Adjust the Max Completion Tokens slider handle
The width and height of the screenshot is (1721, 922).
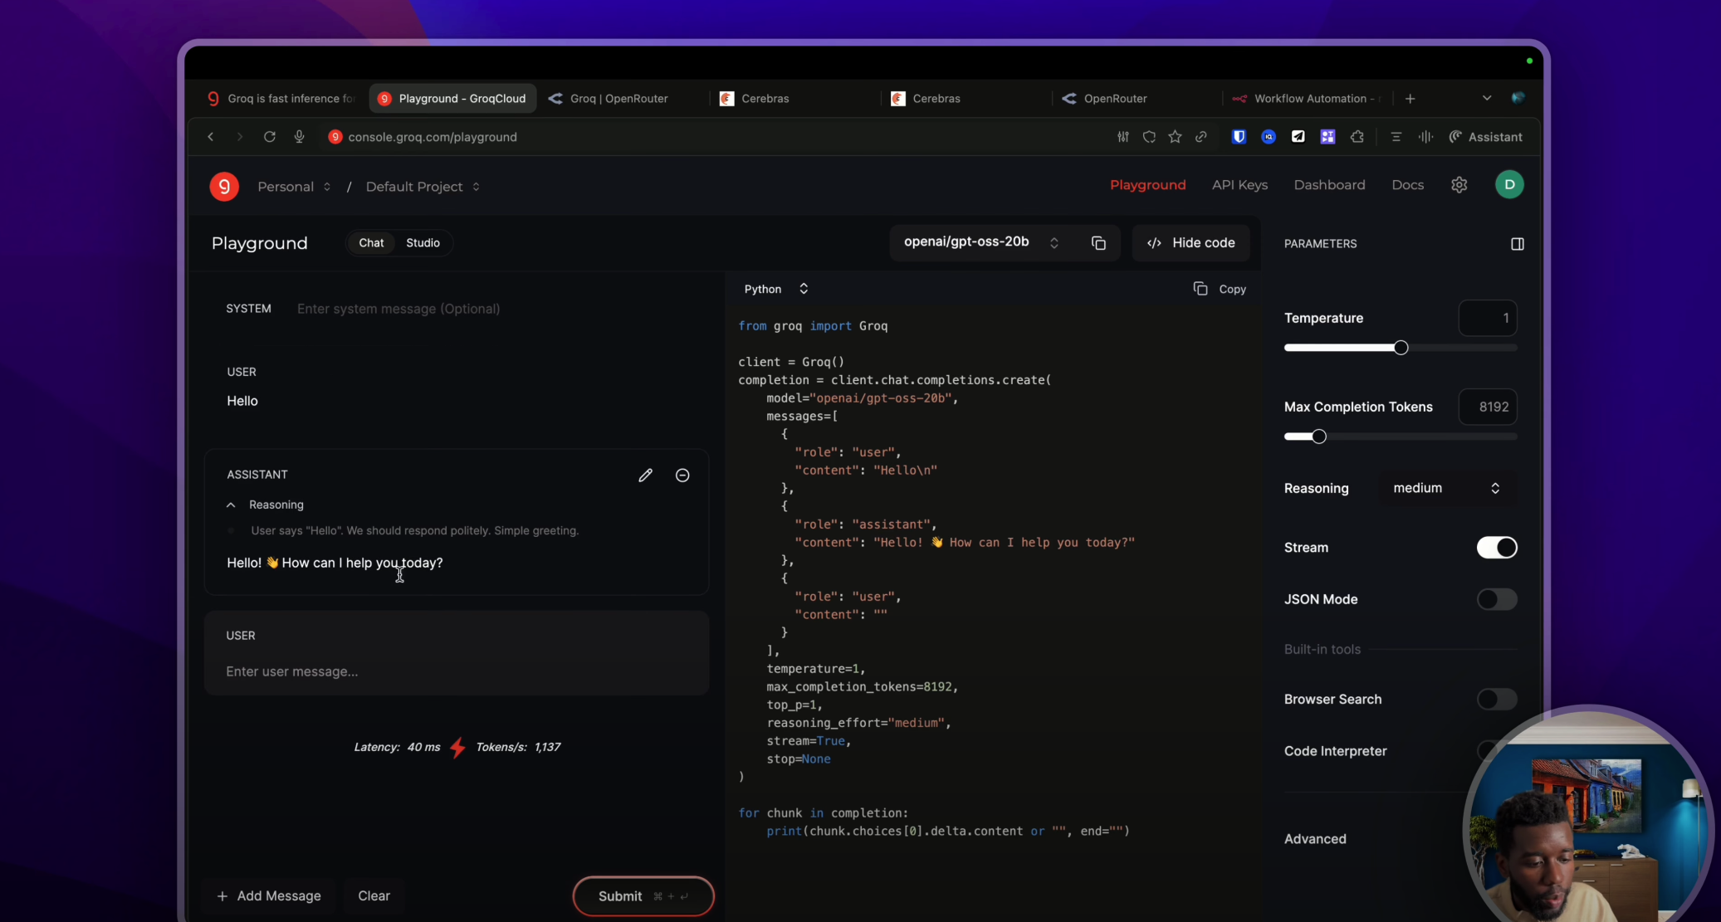(1318, 437)
